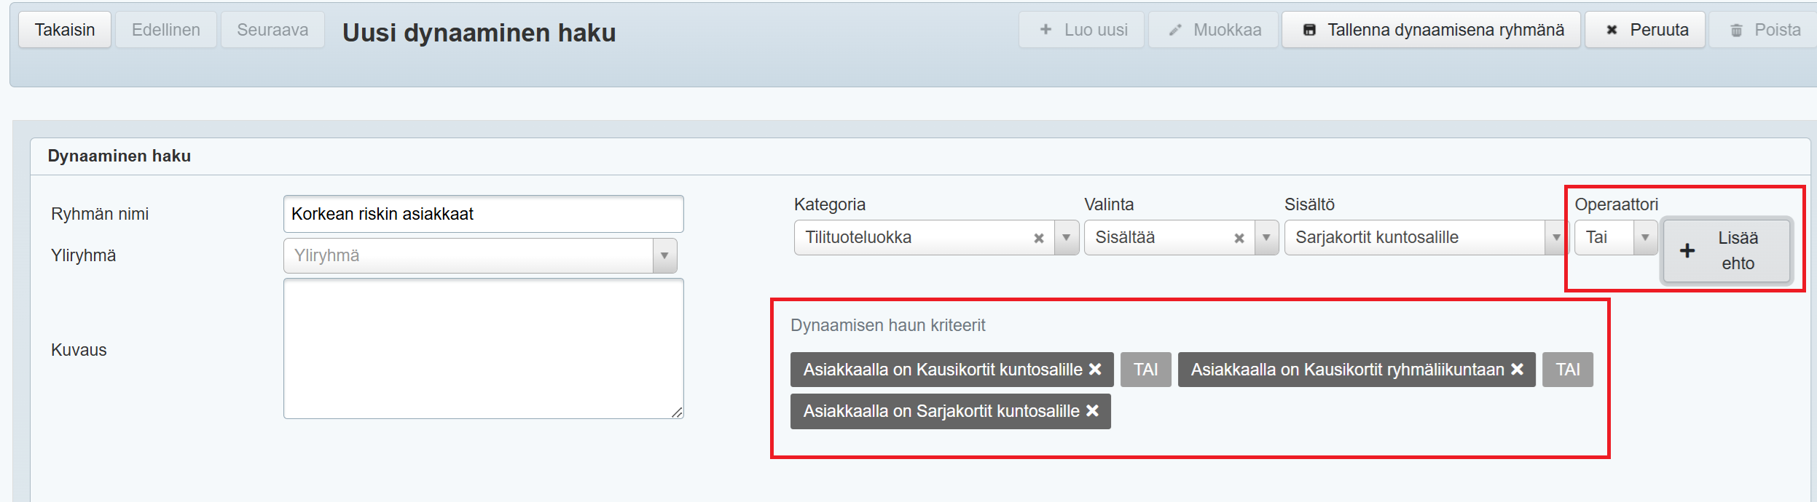Go back with Takaisin button
The height and width of the screenshot is (502, 1817).
(65, 30)
